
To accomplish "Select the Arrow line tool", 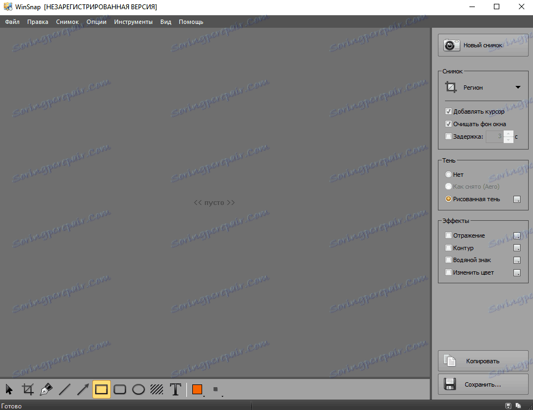I will click(x=83, y=389).
